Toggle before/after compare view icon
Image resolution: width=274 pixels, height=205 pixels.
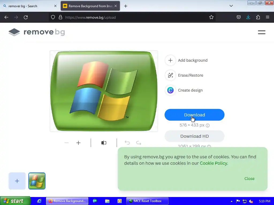[x=104, y=143]
